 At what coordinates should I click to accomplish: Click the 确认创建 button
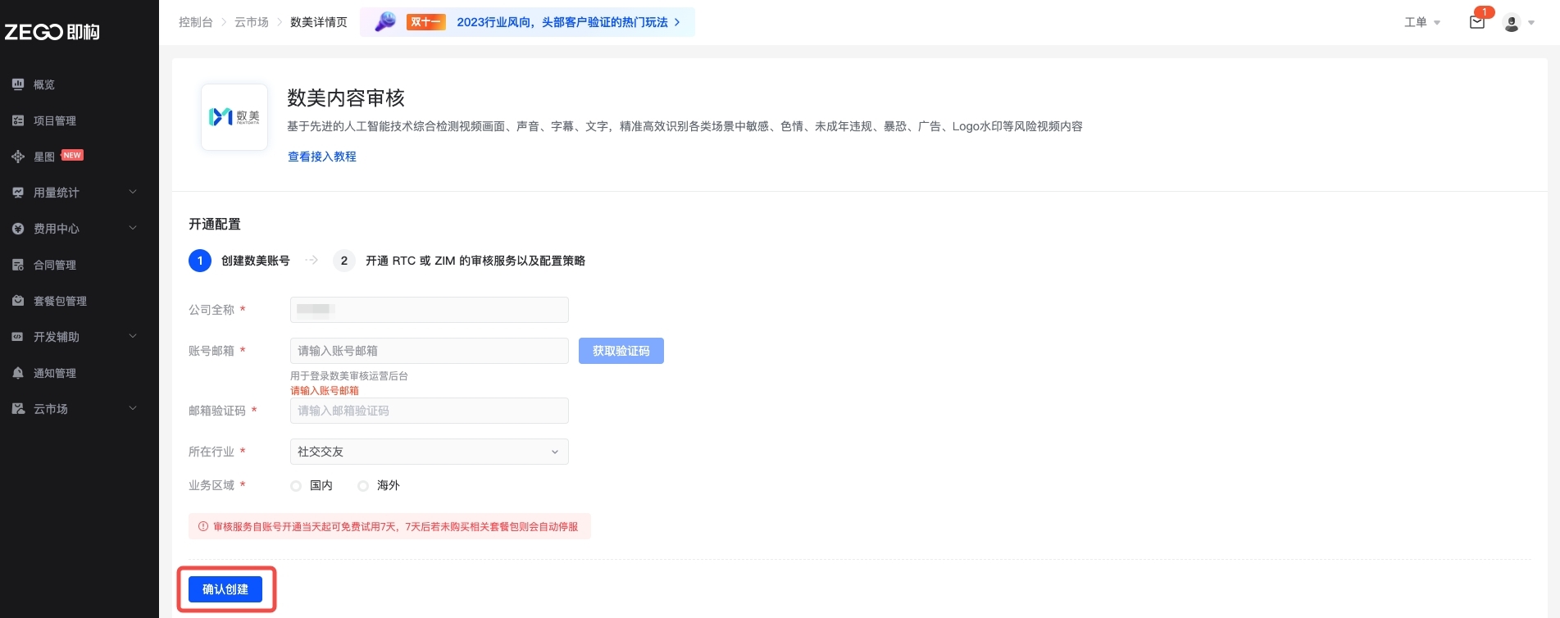click(225, 589)
